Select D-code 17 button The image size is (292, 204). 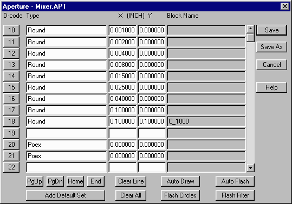[11, 110]
